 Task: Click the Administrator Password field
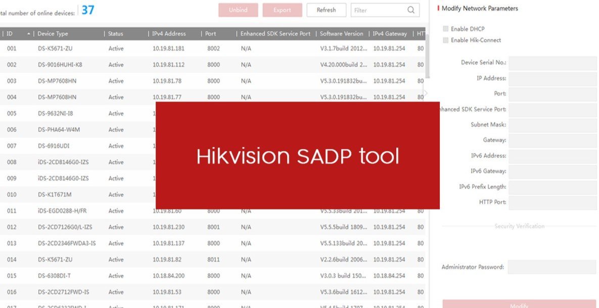coord(551,267)
